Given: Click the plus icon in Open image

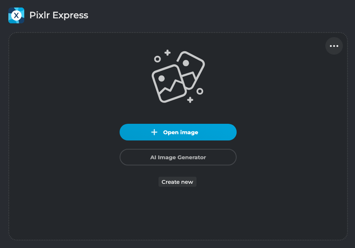Looking at the screenshot, I should coord(154,132).
